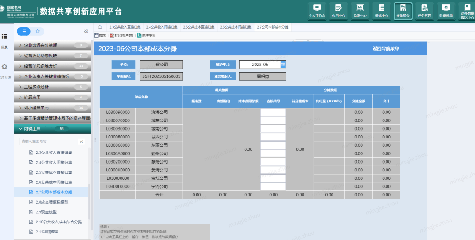Image resolution: width=475 pixels, height=240 pixels.
Task: Open 对外数据报送中心 in the top bar
Action: 467,11
